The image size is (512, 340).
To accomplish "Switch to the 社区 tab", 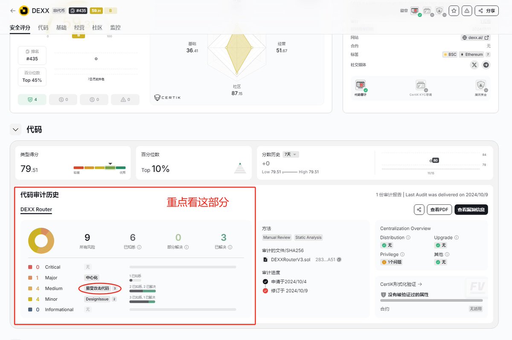I will click(97, 28).
